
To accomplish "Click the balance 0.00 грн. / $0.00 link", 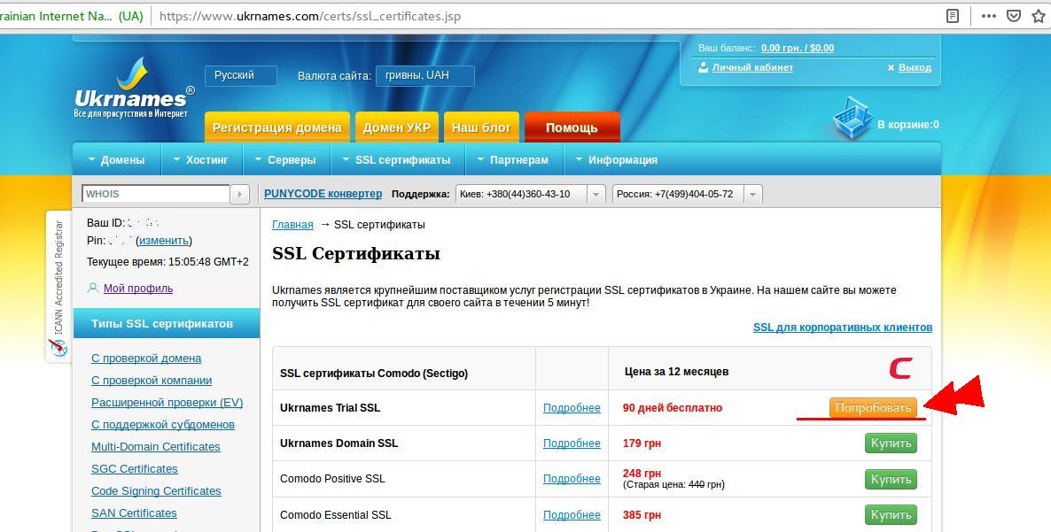I will click(798, 48).
